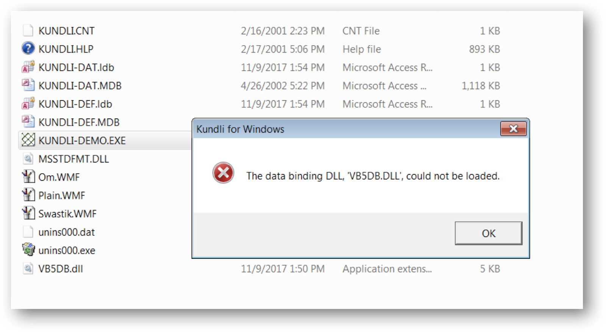The image size is (606, 332).
Task: Select the KUNDLI.CNT file name
Action: 67,31
